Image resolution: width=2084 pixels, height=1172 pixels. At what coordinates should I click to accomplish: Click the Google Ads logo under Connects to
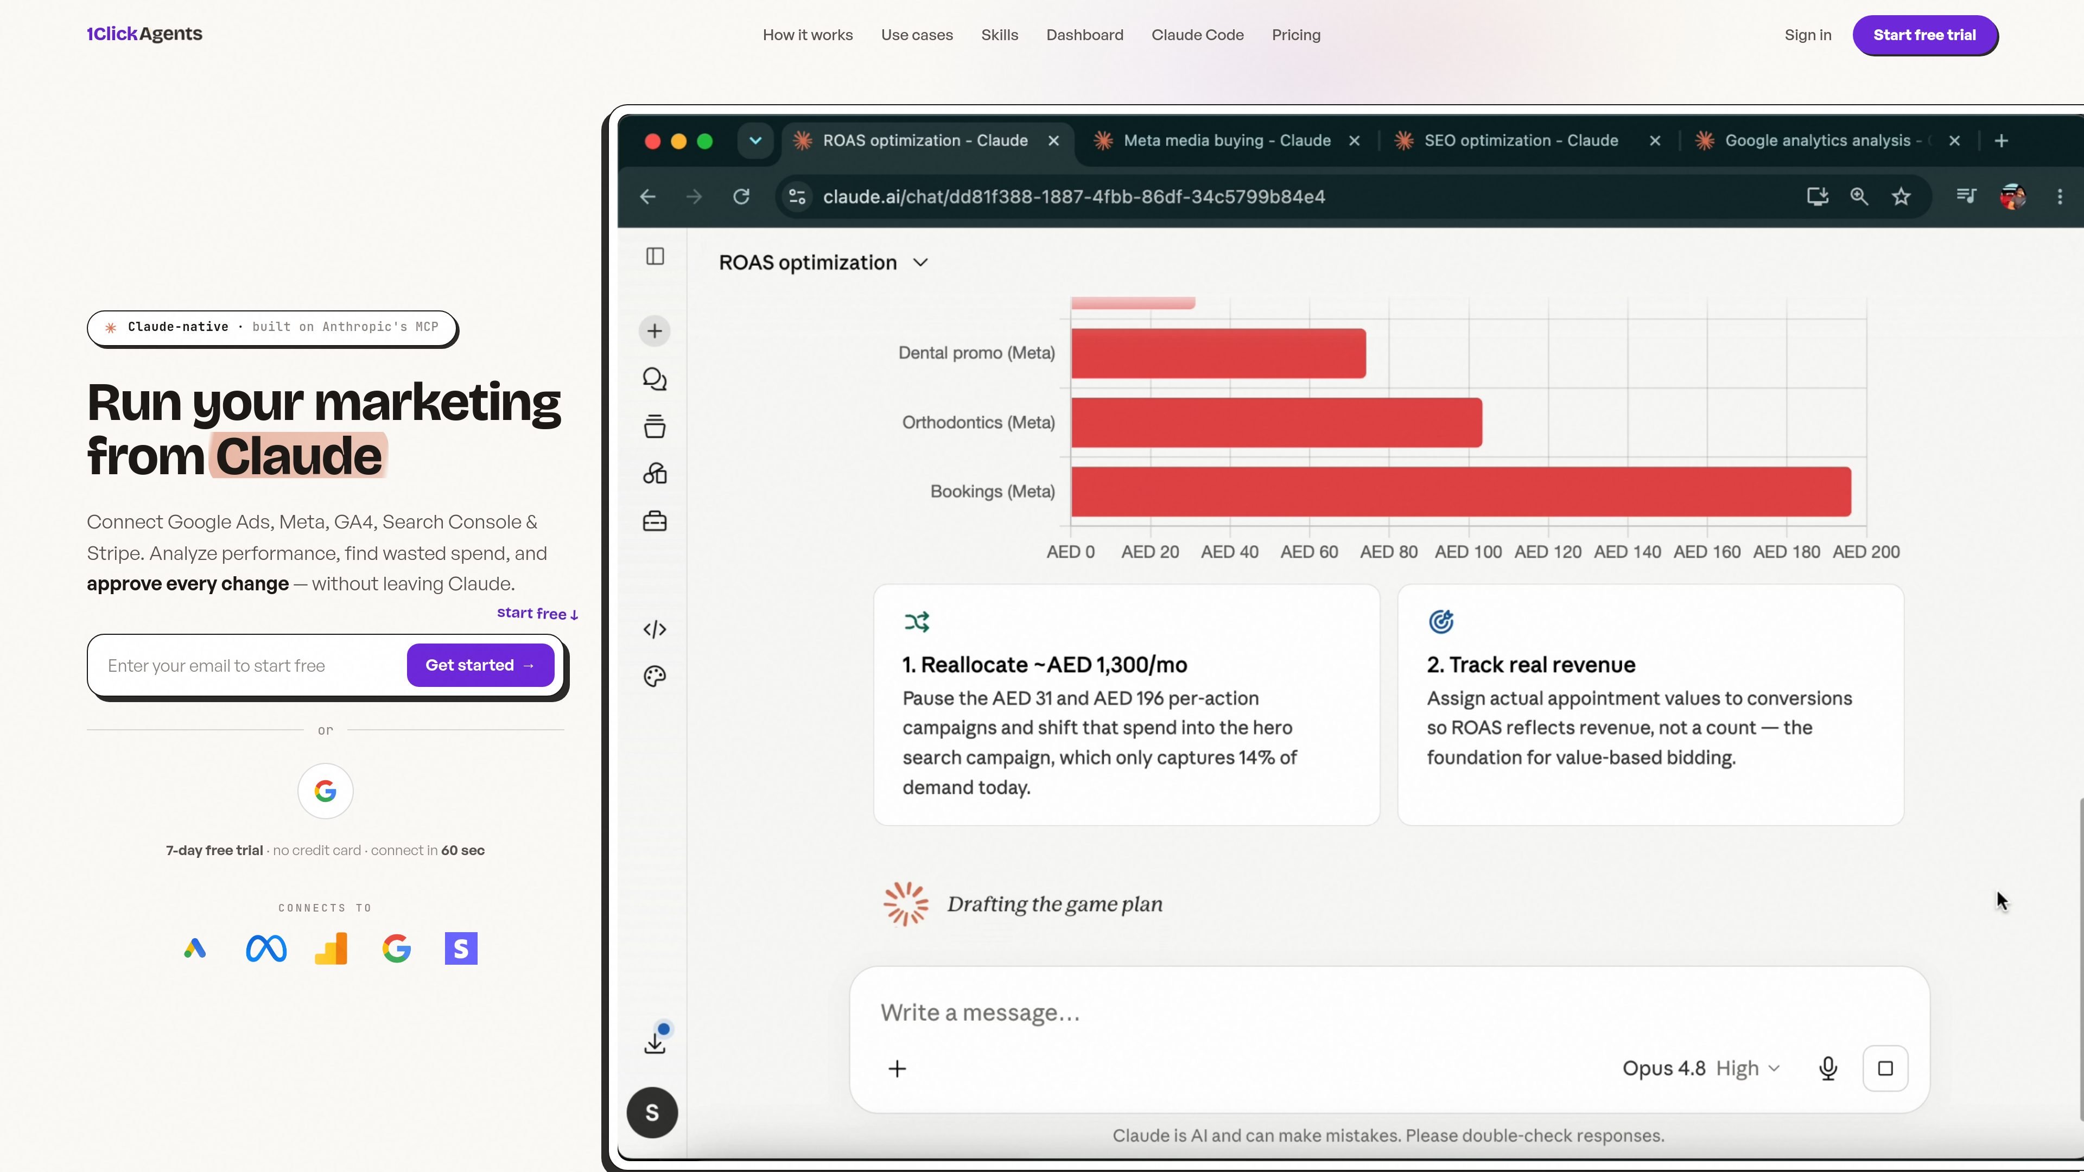[x=195, y=948]
